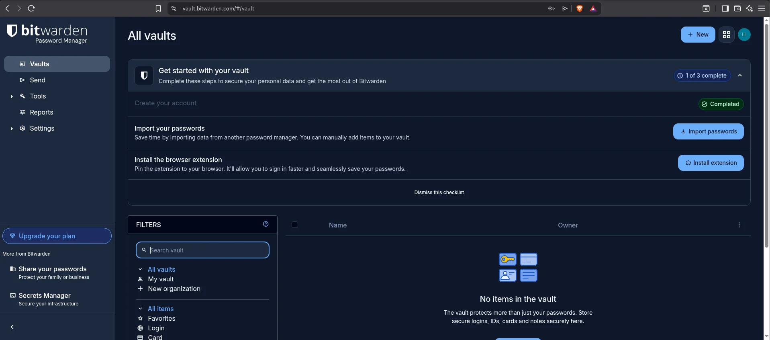Viewport: 770px width, 340px height.
Task: Click the No items in the vault message
Action: (x=518, y=299)
